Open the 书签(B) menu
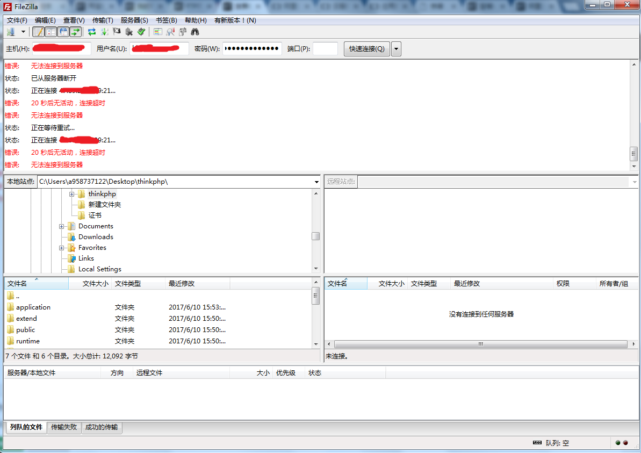 click(x=167, y=20)
